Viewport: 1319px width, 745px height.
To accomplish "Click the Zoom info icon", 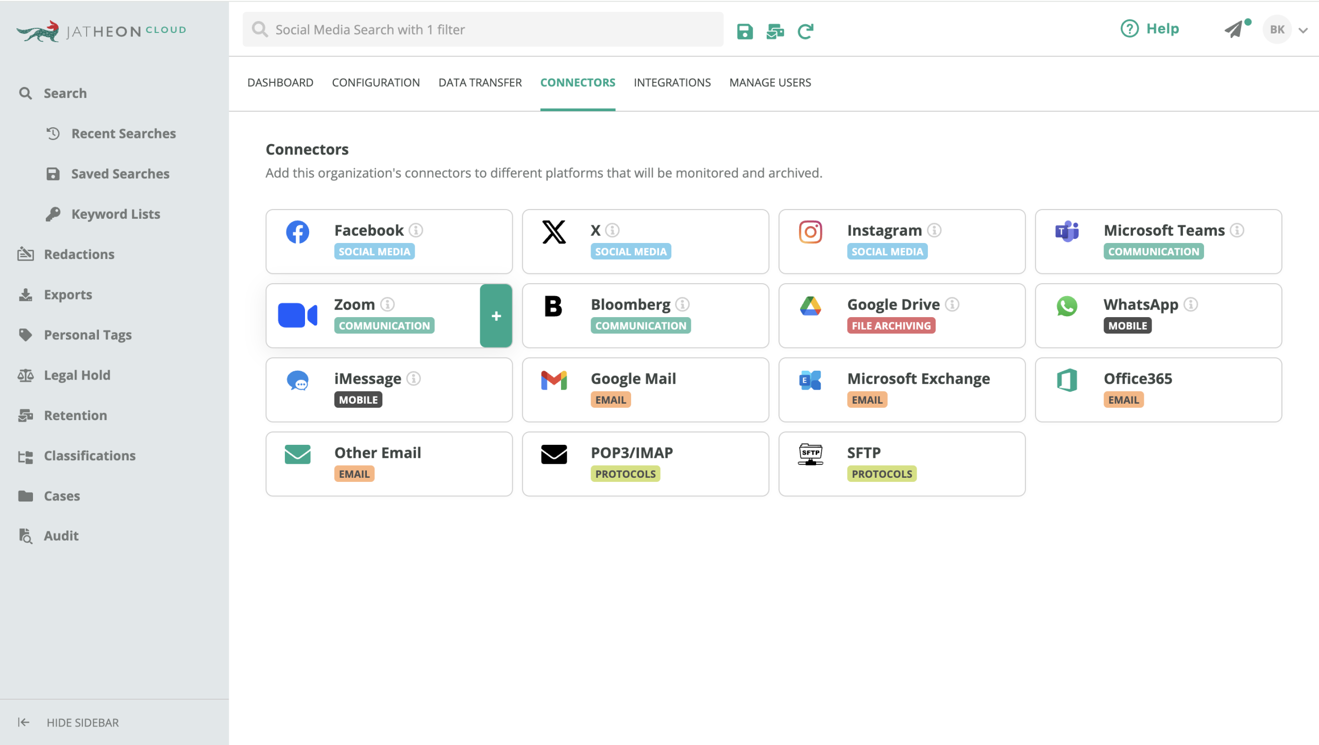I will [x=387, y=304].
